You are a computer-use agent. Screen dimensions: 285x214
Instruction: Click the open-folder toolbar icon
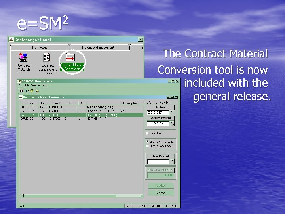(37, 91)
